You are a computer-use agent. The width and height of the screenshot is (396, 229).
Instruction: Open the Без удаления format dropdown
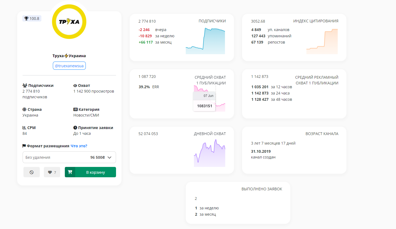coord(69,157)
